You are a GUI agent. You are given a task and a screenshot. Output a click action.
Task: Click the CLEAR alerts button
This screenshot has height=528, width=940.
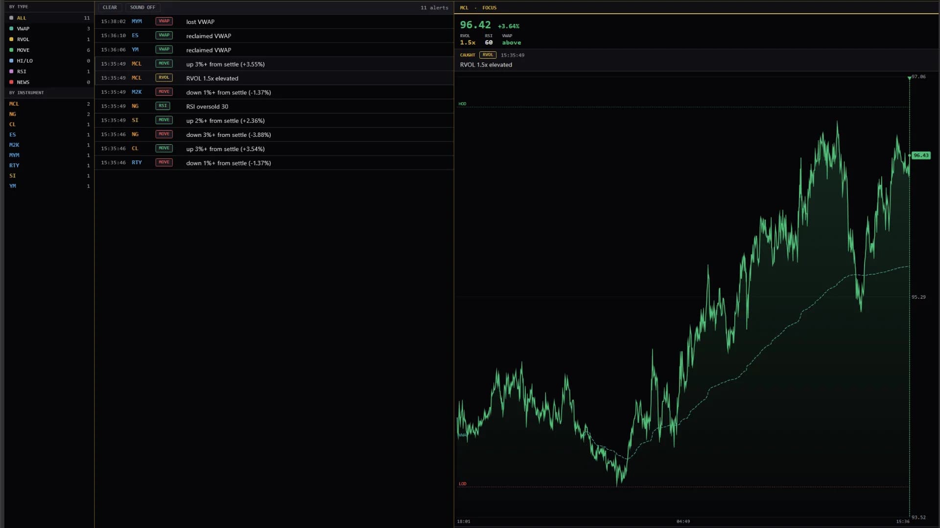110,7
